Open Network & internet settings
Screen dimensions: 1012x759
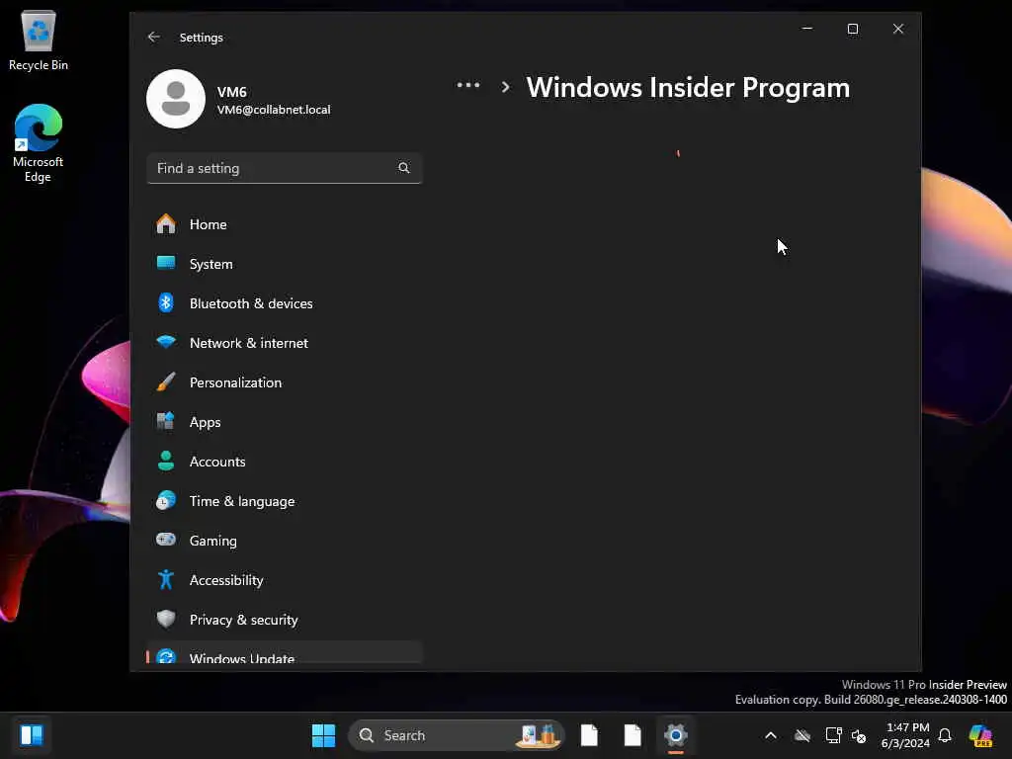pyautogui.click(x=284, y=343)
